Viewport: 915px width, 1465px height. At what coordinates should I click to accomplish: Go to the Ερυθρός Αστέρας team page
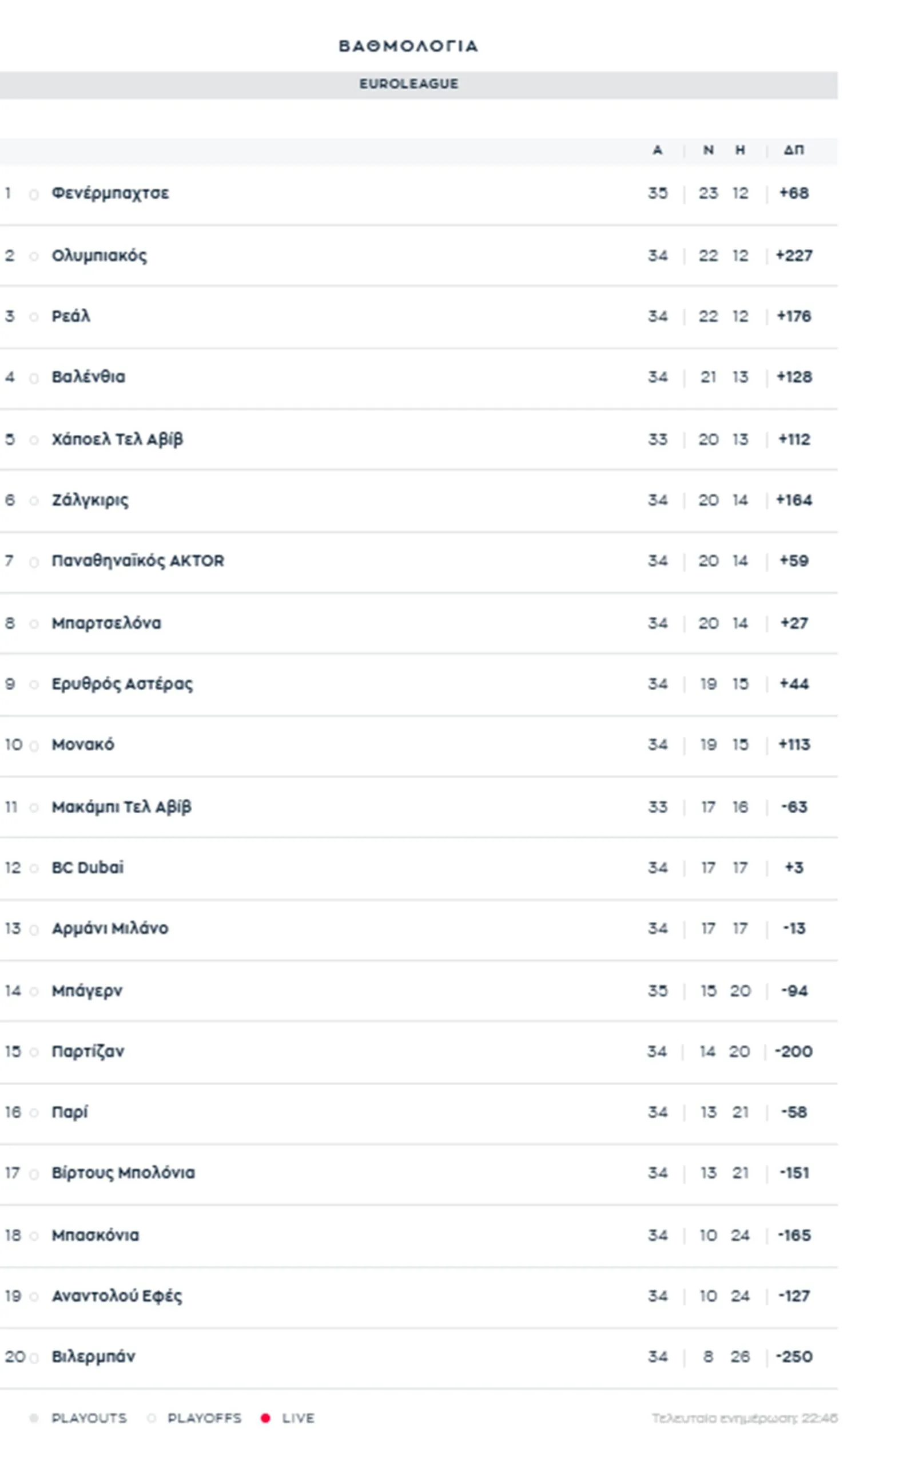point(122,684)
